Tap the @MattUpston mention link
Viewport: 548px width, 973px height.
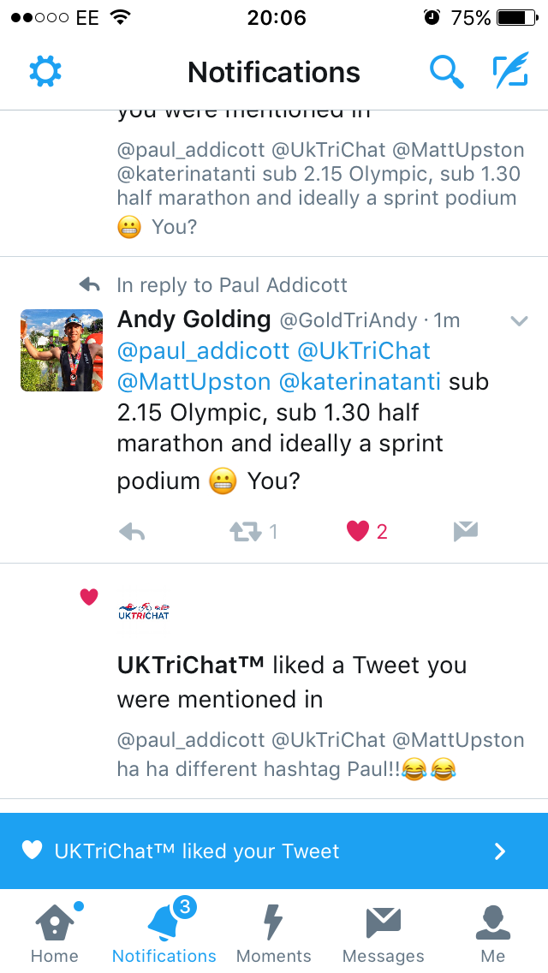(194, 381)
